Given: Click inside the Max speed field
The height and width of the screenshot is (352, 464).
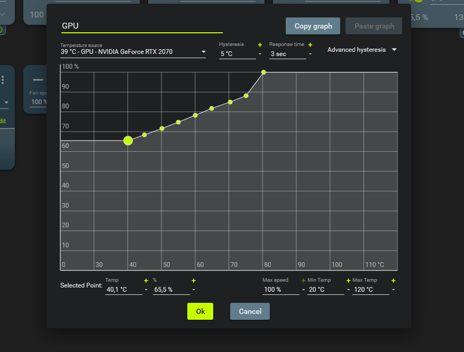Looking at the screenshot, I should coord(281,289).
